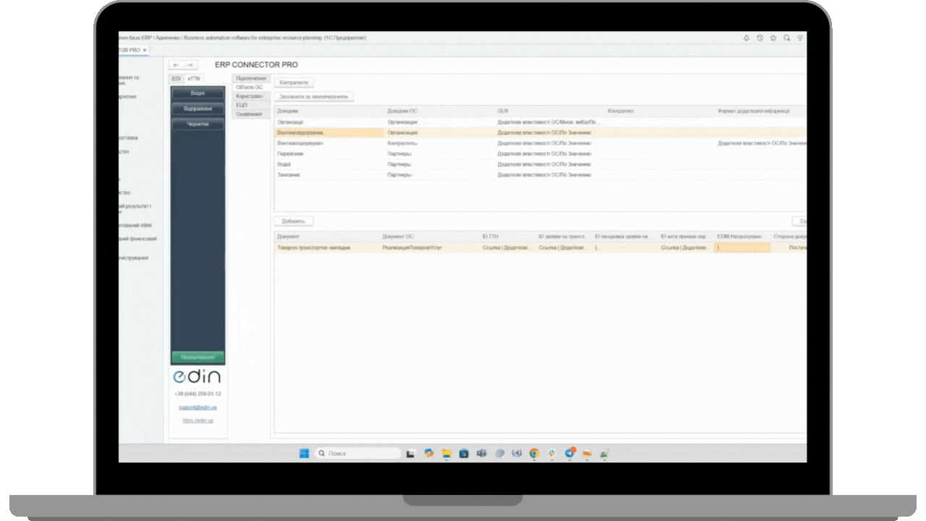Image resolution: width=926 pixels, height=521 pixels.
Task: Click the taskbar Поиск search field
Action: coord(358,454)
